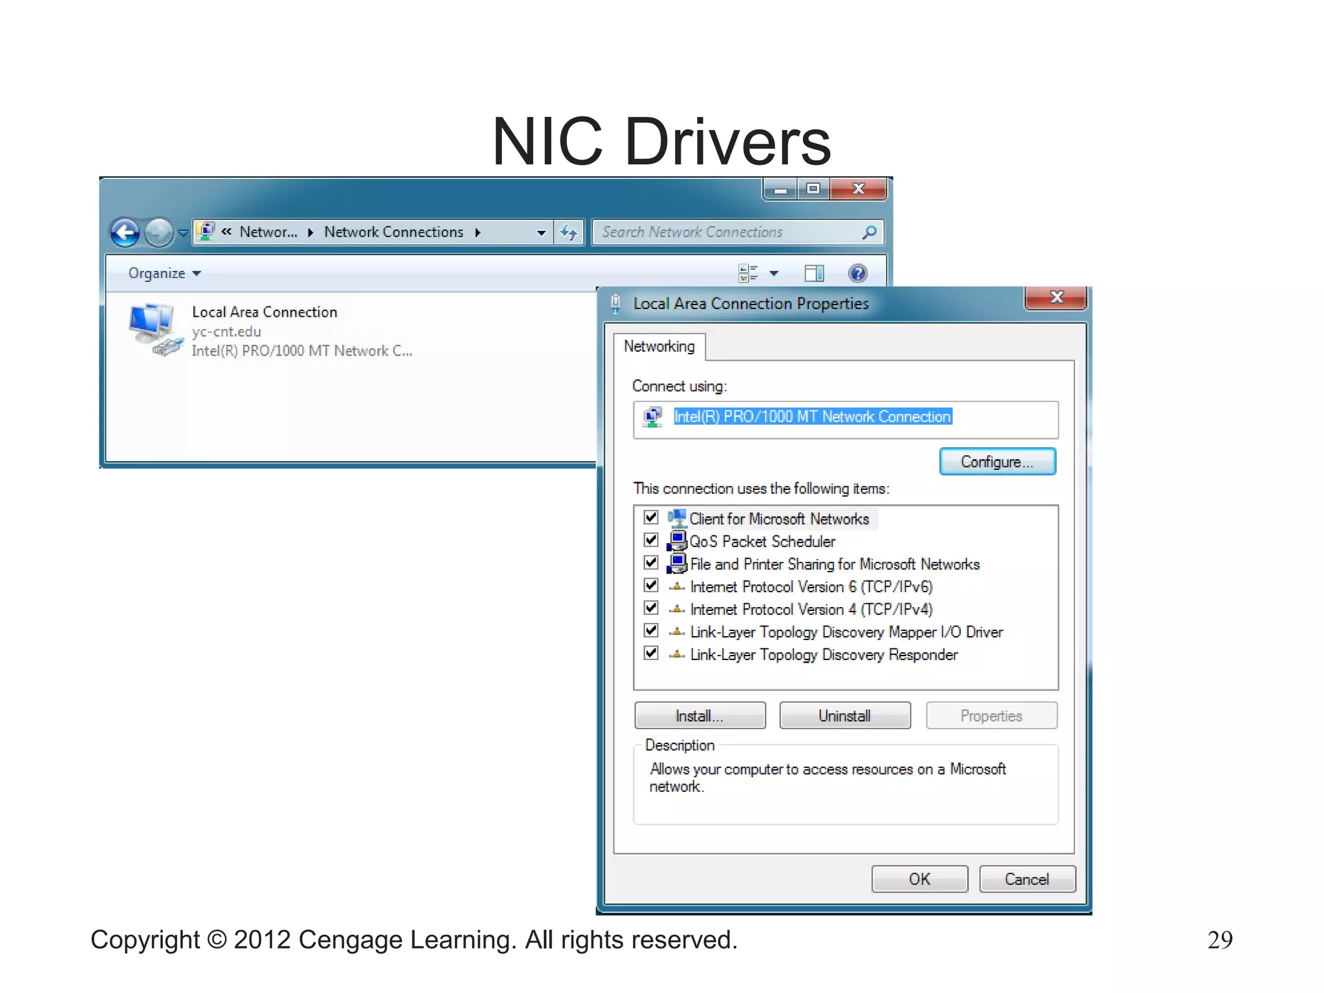Click the network icon in address bar
Screen dimensions: 1324x993
[206, 231]
